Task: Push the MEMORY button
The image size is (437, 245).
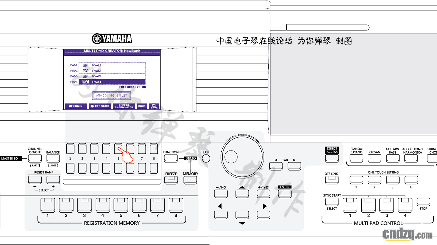Action: pos(190,180)
